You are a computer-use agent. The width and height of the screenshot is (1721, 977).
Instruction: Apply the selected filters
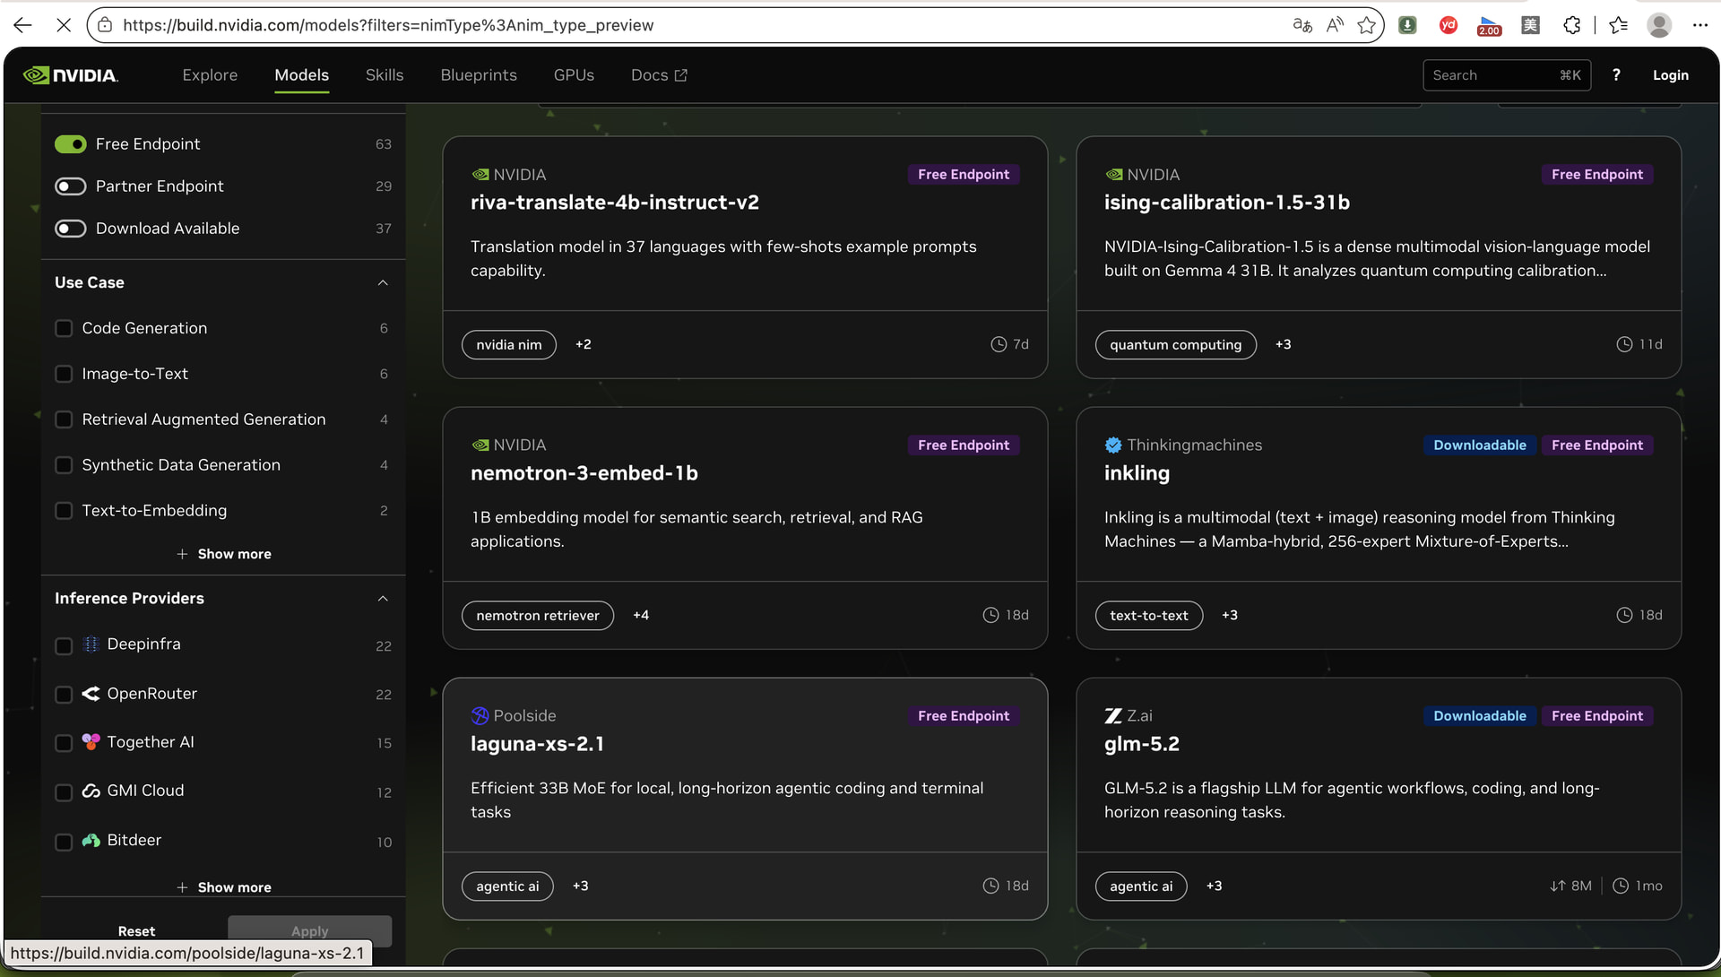pyautogui.click(x=310, y=931)
